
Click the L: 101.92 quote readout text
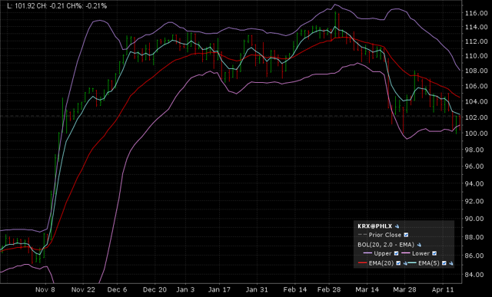[27, 6]
